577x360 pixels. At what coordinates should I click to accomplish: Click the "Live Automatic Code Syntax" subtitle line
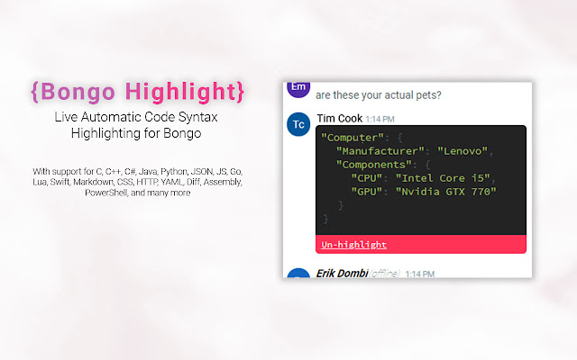coord(136,117)
